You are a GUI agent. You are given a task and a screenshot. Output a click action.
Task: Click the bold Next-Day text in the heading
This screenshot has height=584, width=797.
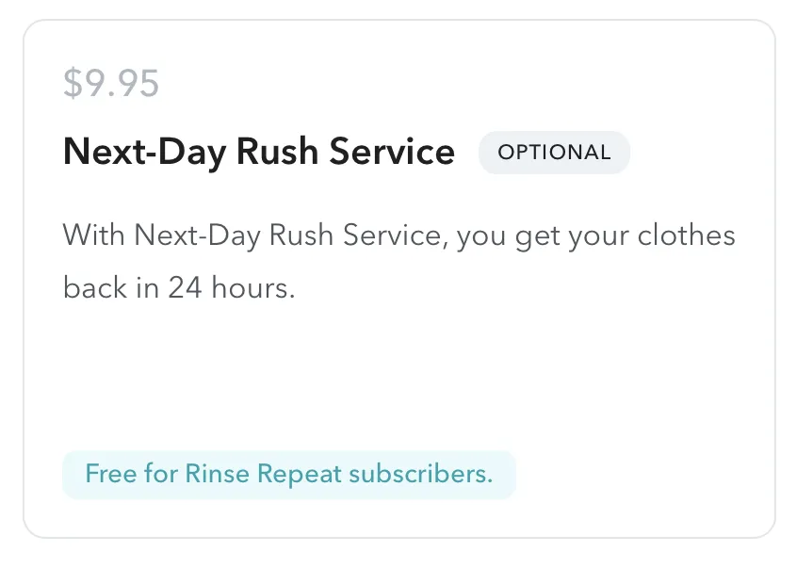(144, 152)
